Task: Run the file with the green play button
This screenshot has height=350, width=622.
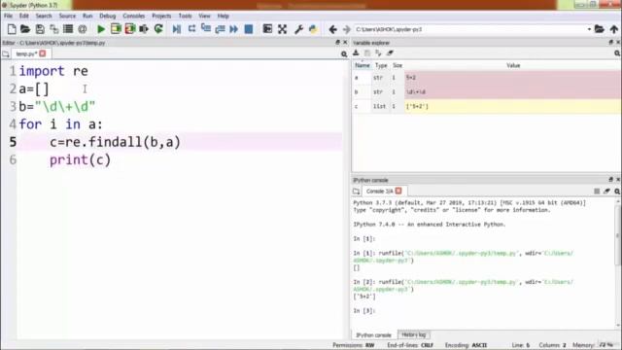Action: coord(101,29)
